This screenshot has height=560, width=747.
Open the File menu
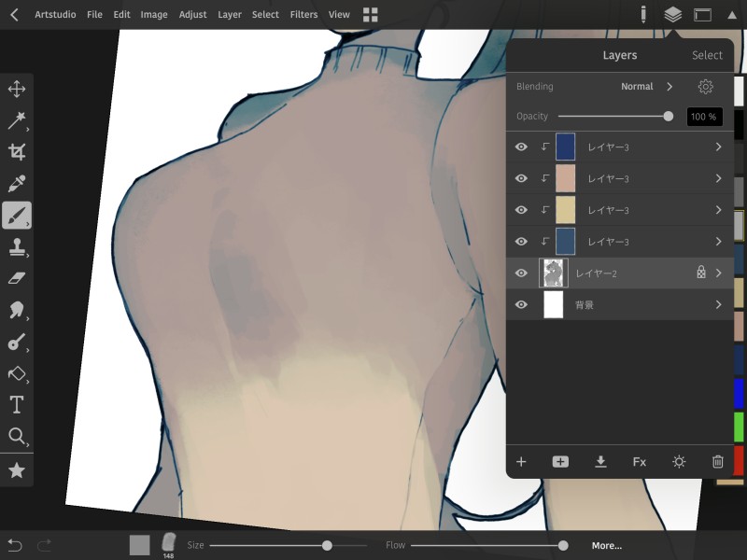point(94,15)
